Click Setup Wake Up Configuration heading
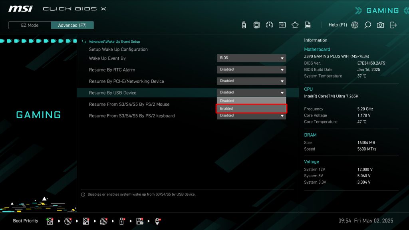This screenshot has height=230, width=409. click(x=118, y=49)
